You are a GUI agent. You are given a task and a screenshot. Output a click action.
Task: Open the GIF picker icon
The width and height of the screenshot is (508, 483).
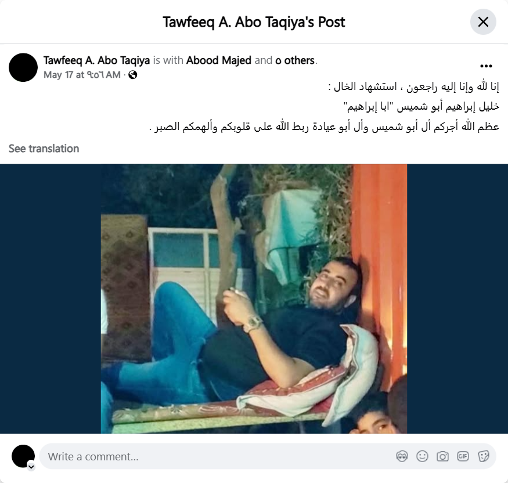click(463, 456)
